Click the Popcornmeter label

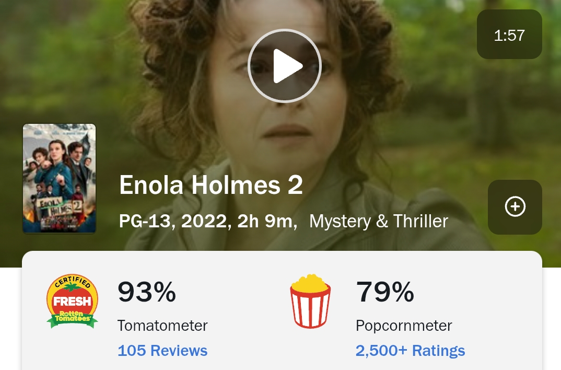[404, 326]
